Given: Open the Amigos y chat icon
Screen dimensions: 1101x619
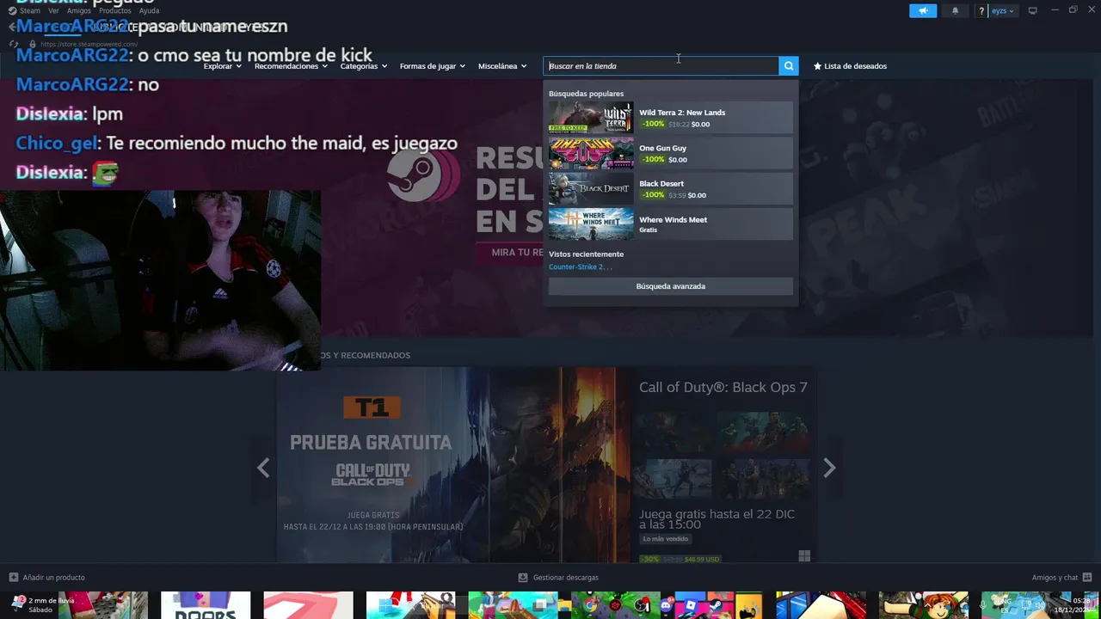Looking at the screenshot, I should (1087, 578).
